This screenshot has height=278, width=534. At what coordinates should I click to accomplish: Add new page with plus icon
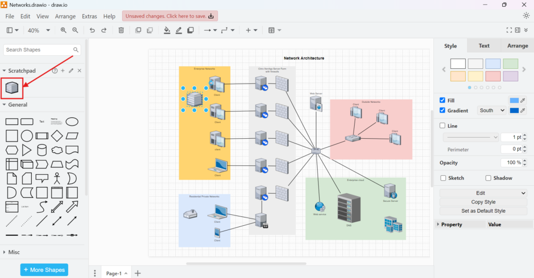point(138,273)
